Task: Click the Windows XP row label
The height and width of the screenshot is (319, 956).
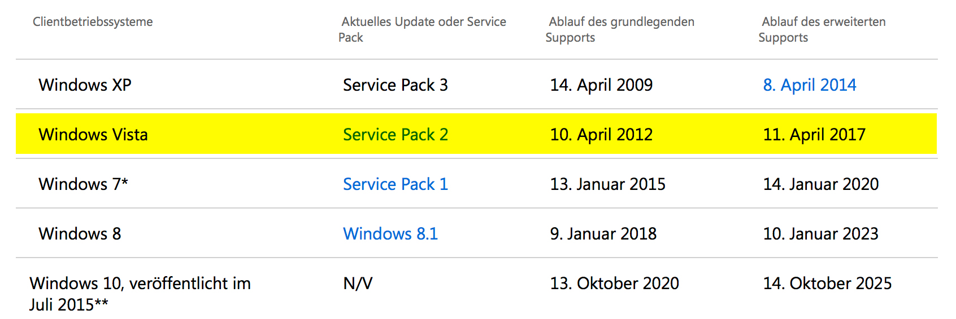Action: tap(85, 85)
